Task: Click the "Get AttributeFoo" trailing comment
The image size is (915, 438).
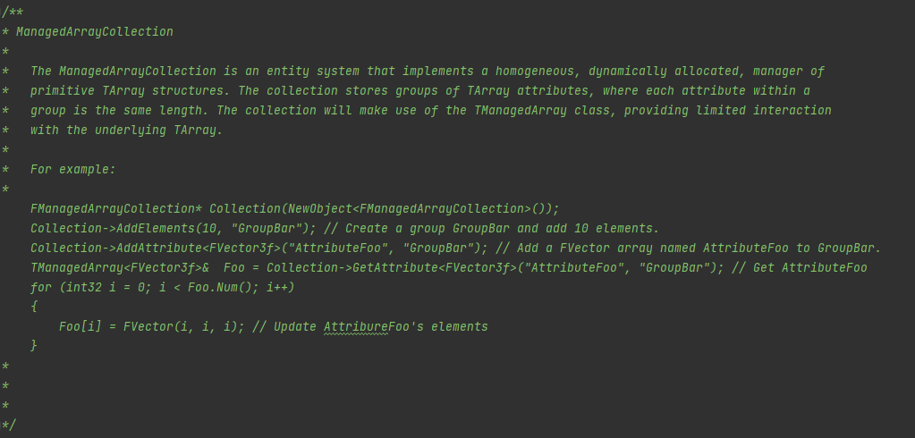Action: (x=810, y=267)
